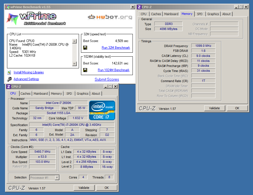Click the HWBOT.org logo in wPrime
Viewport: 253px width, 195px height.
point(110,17)
